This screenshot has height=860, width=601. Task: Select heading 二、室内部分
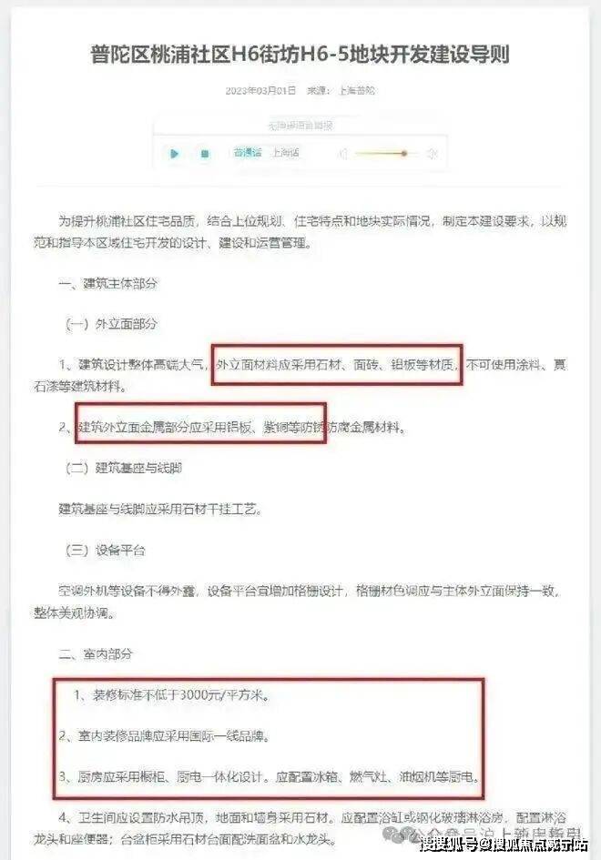(96, 653)
